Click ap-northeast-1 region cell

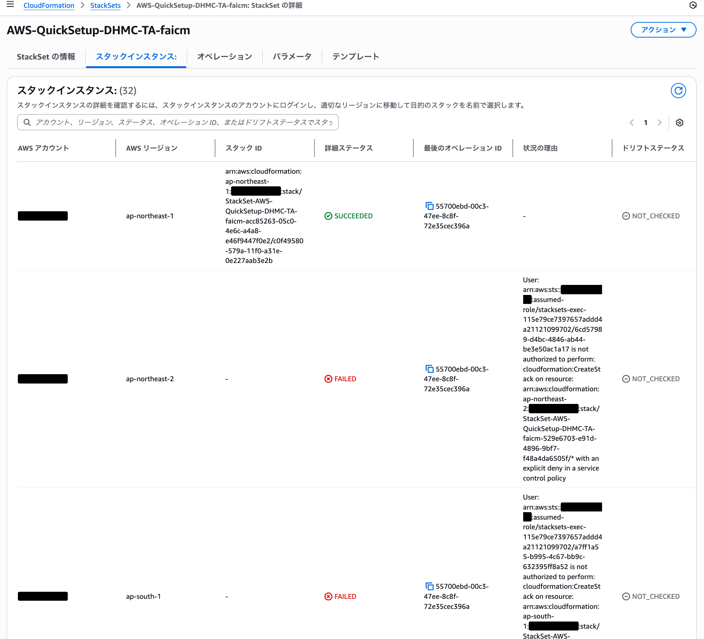coord(150,216)
